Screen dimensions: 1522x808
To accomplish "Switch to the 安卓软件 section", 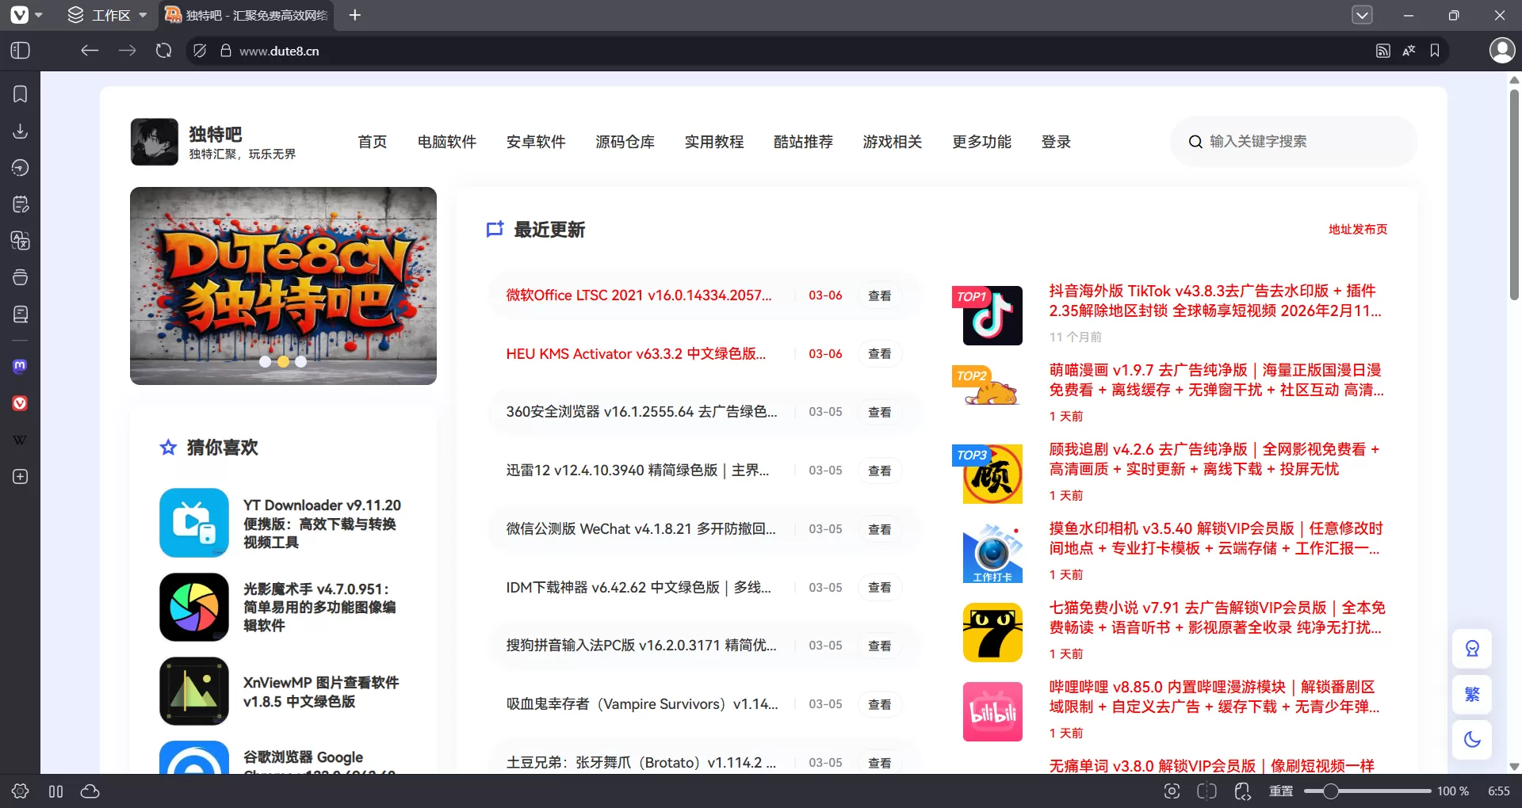I will click(x=536, y=142).
